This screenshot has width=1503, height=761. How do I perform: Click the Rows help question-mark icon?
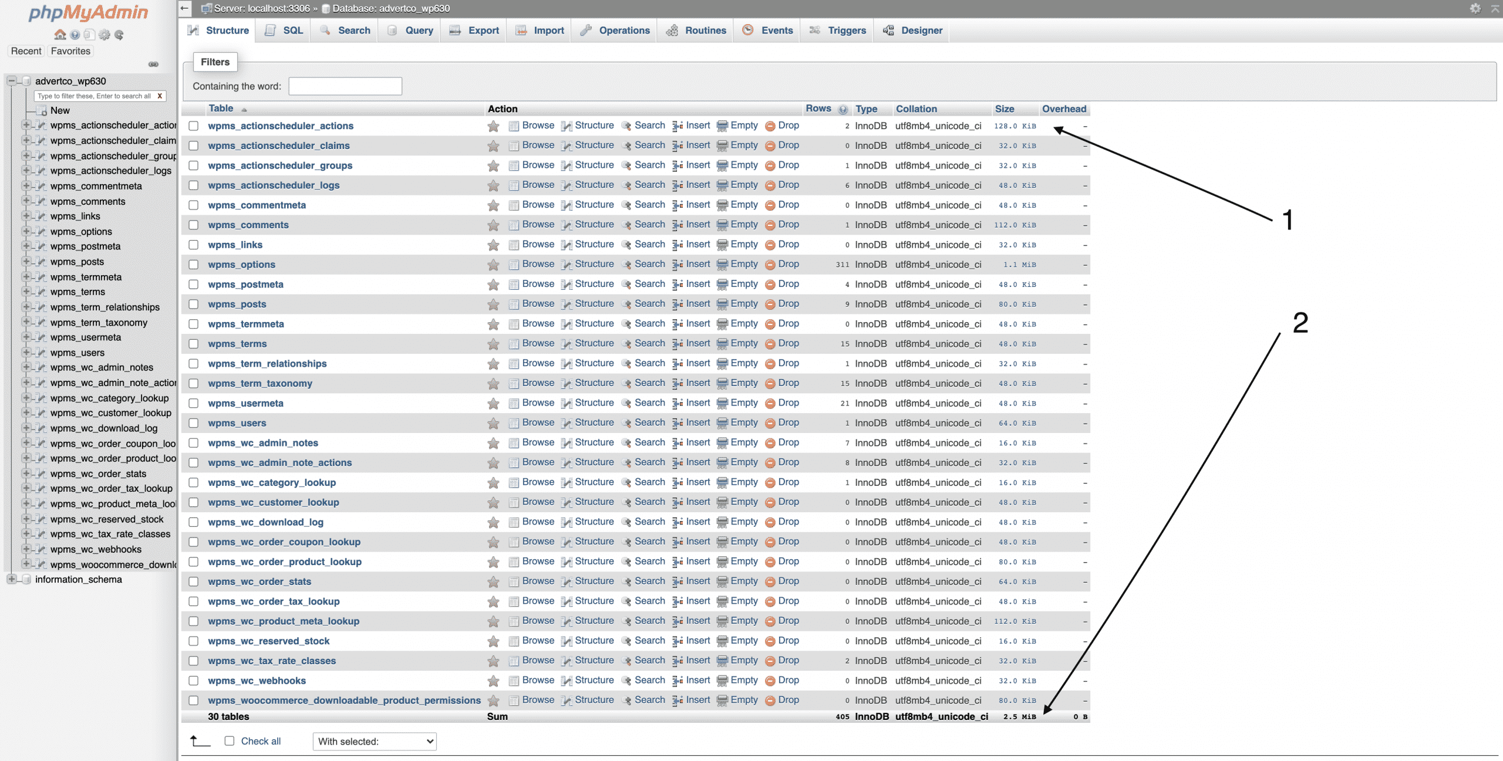point(843,109)
